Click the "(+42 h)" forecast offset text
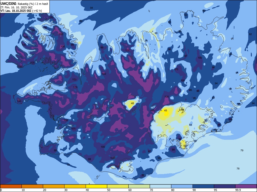257x192 pixels. [x=37, y=11]
